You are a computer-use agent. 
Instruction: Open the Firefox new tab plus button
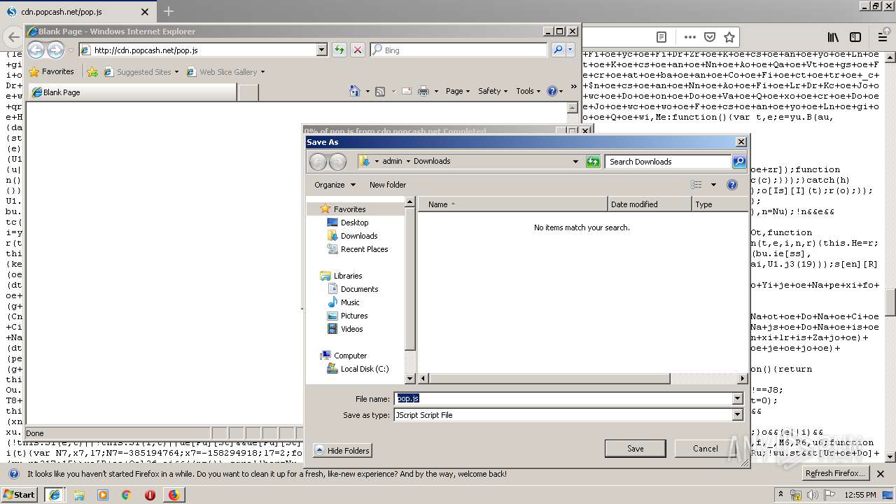pos(169,11)
